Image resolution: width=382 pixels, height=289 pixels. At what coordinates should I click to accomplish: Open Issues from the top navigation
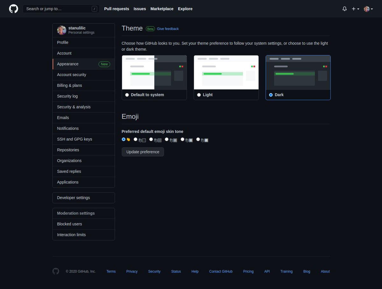140,9
